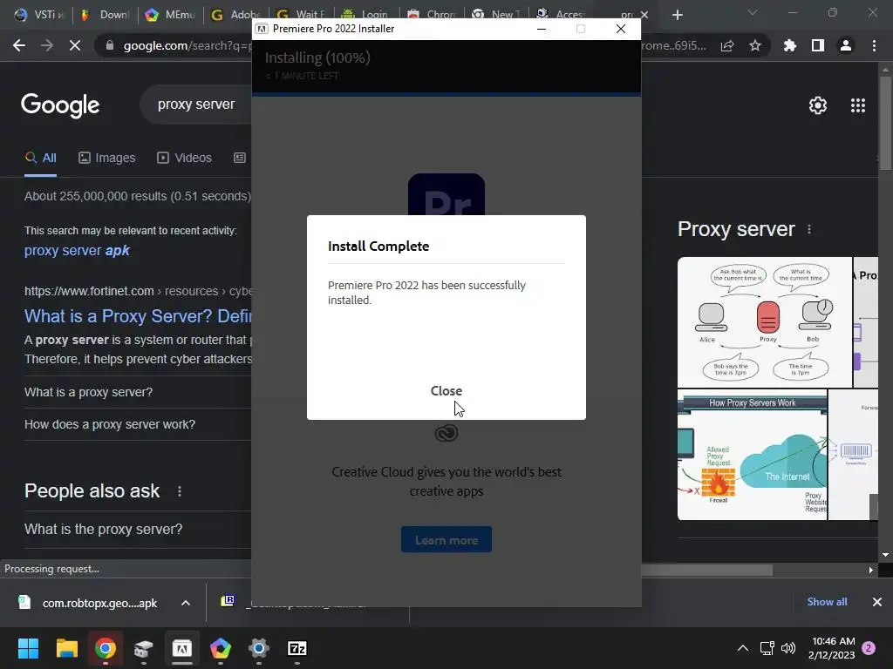
Task: Click Chrome icon in taskbar
Action: tap(106, 648)
